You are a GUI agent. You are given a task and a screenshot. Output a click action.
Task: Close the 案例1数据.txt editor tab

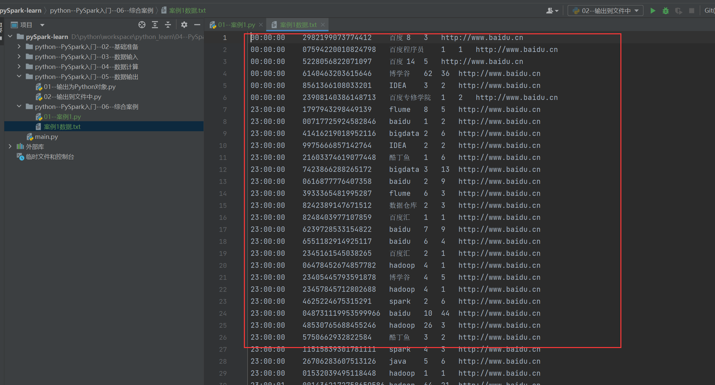click(323, 25)
